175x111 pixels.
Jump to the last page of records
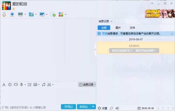coord(173,108)
